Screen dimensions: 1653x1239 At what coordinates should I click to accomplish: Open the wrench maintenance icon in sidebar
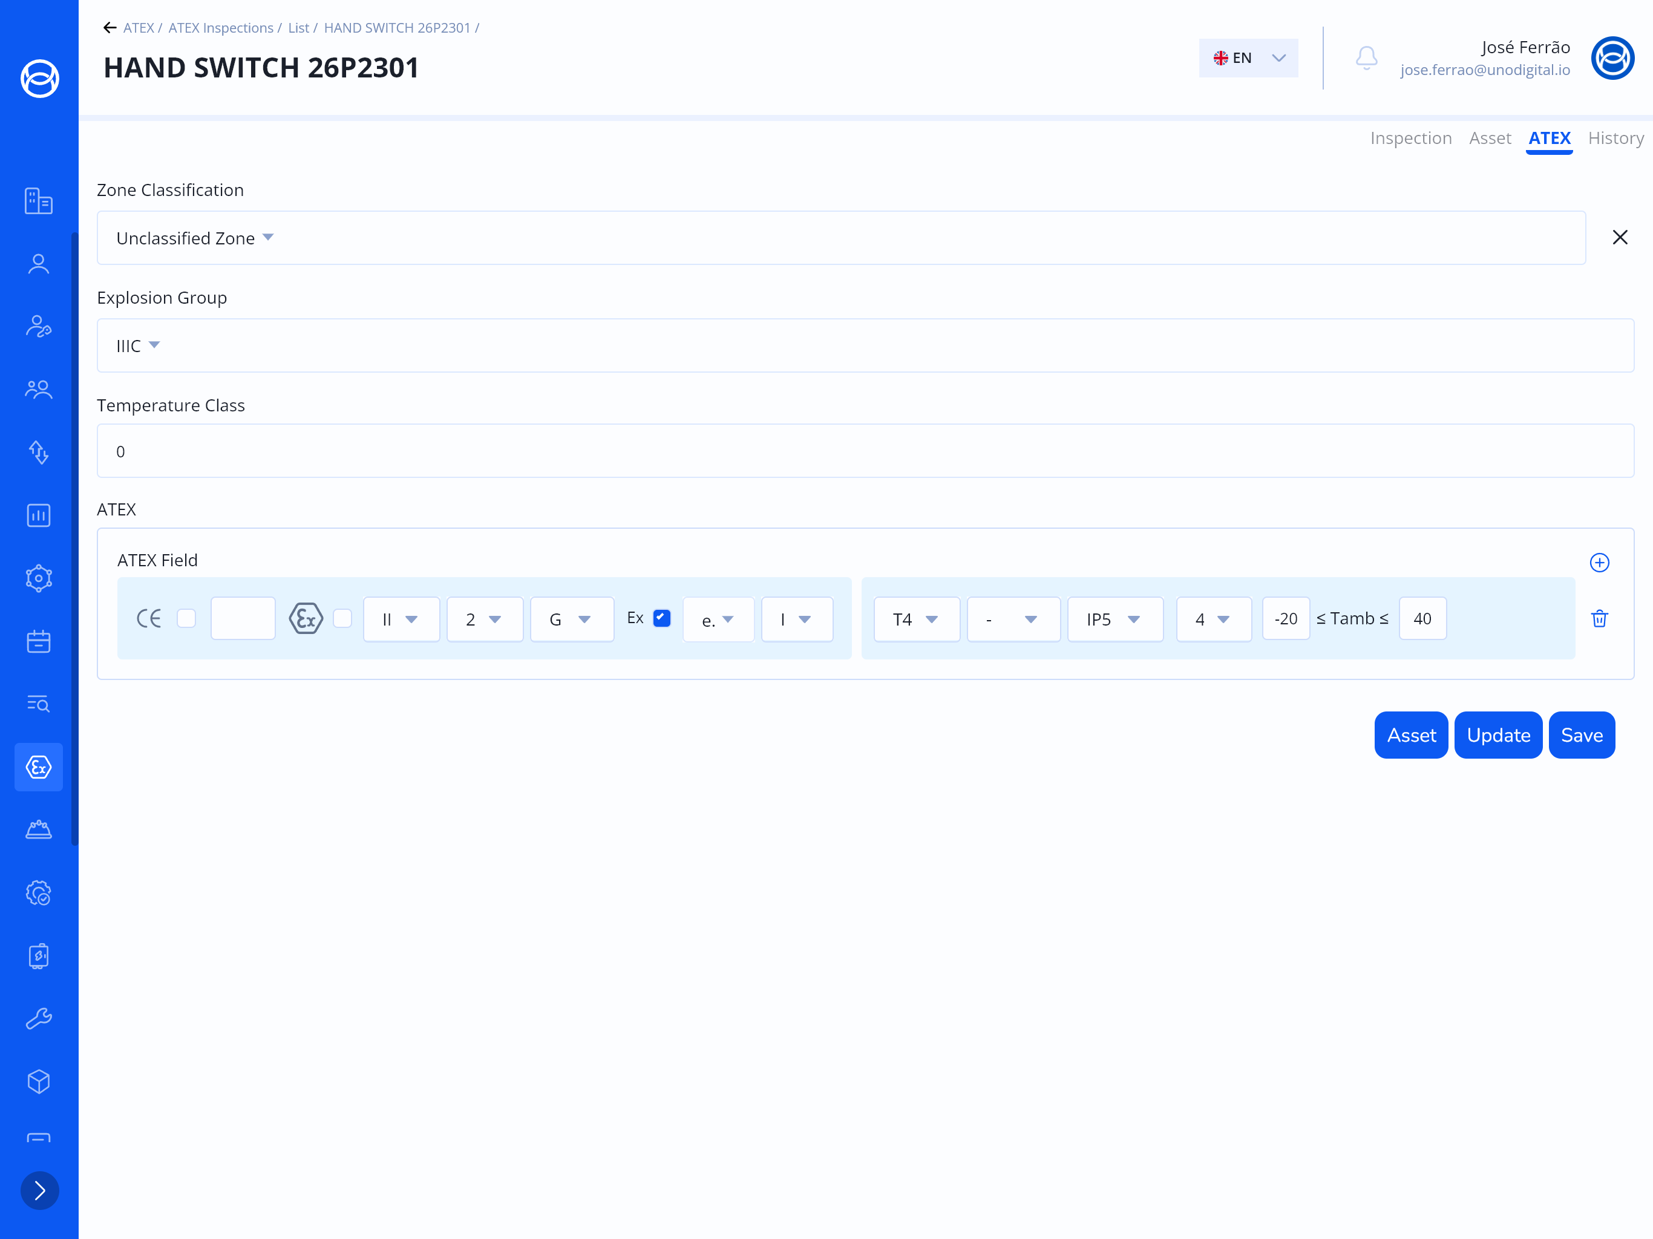point(39,1019)
